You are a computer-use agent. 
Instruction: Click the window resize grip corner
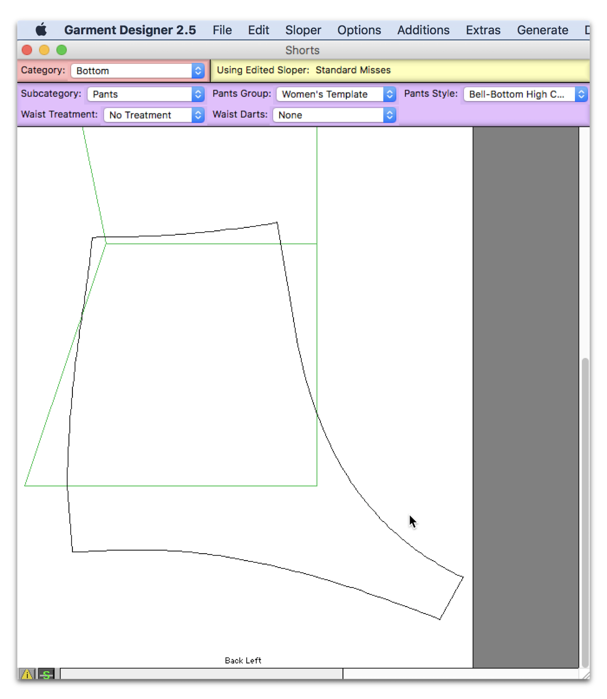(585, 674)
